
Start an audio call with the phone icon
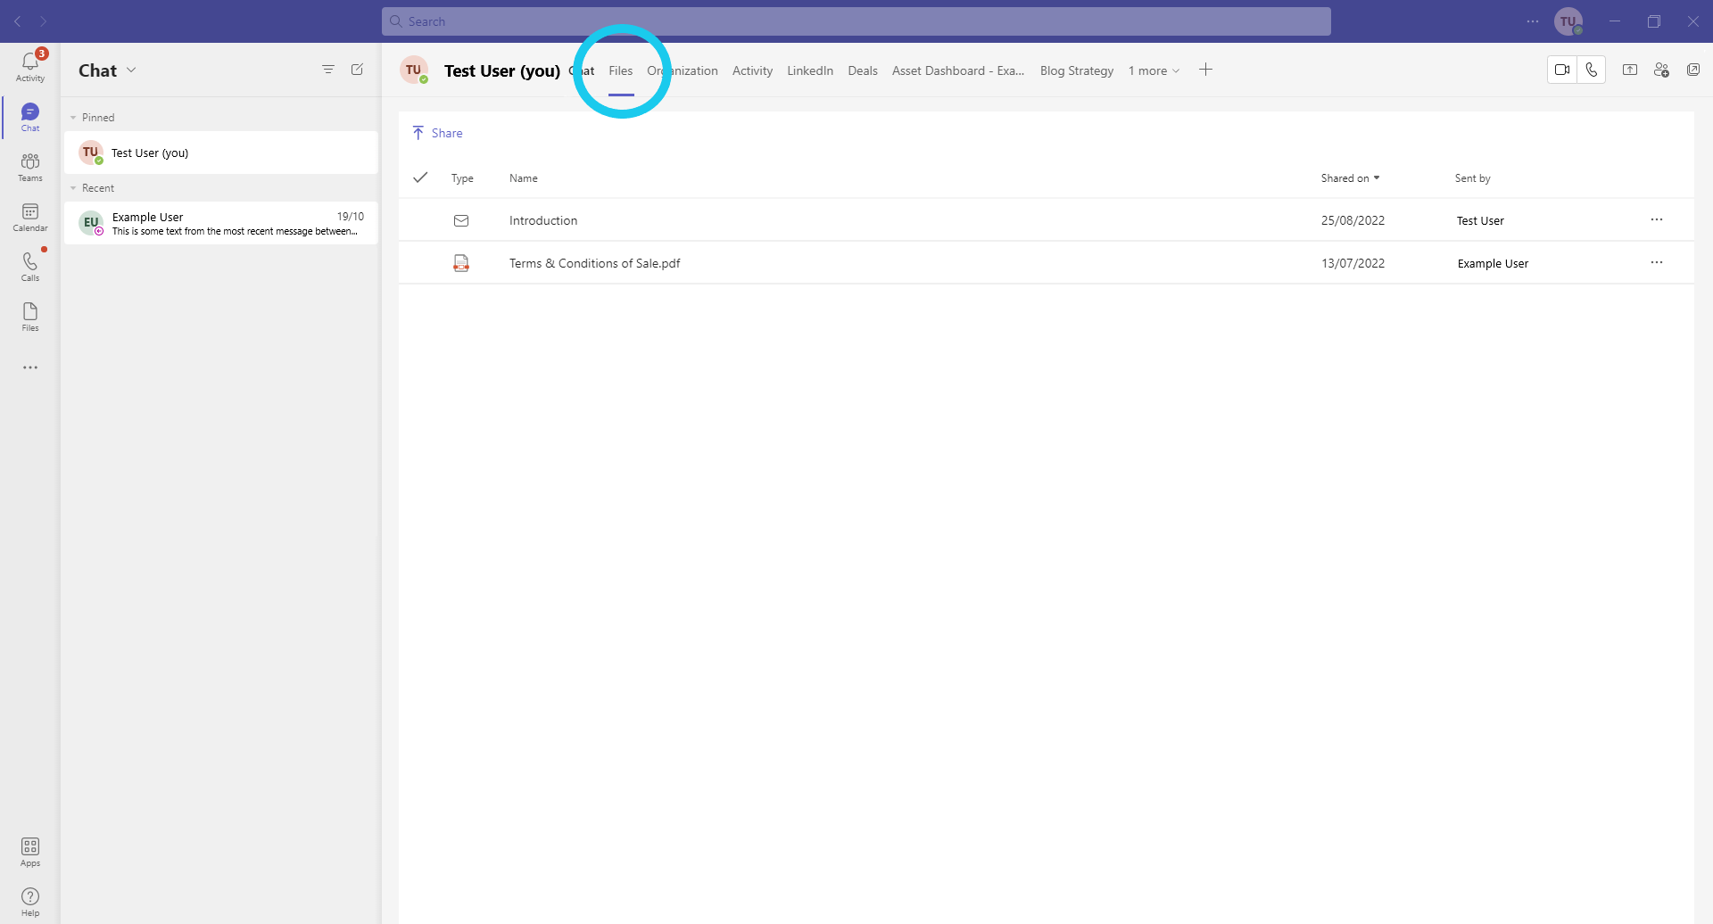pos(1592,70)
